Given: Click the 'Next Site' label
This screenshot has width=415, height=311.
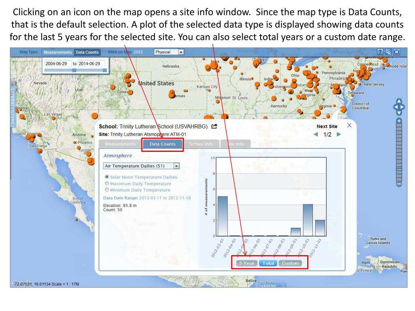Looking at the screenshot, I should 327,126.
